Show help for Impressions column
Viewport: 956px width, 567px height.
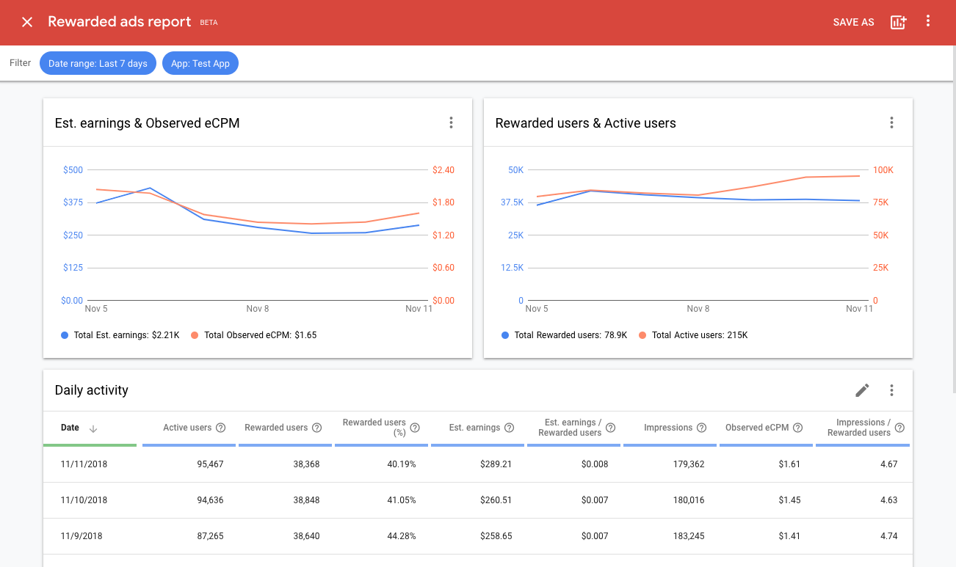(701, 428)
